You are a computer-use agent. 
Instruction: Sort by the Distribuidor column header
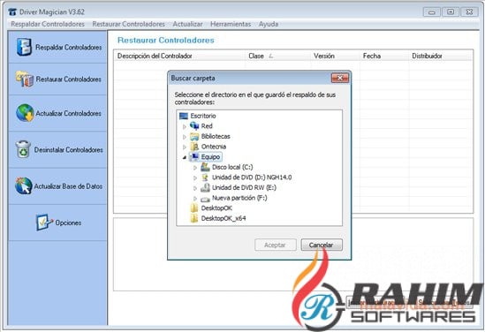[x=441, y=56]
